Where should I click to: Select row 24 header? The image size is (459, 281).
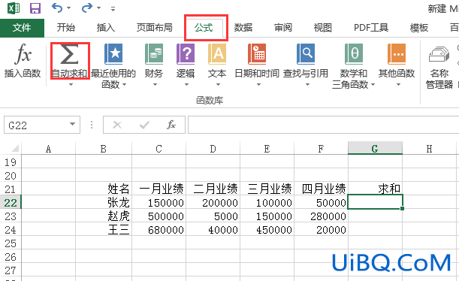tap(11, 229)
